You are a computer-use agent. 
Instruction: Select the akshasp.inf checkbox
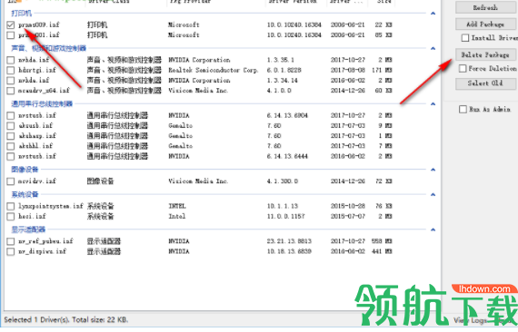click(x=11, y=136)
